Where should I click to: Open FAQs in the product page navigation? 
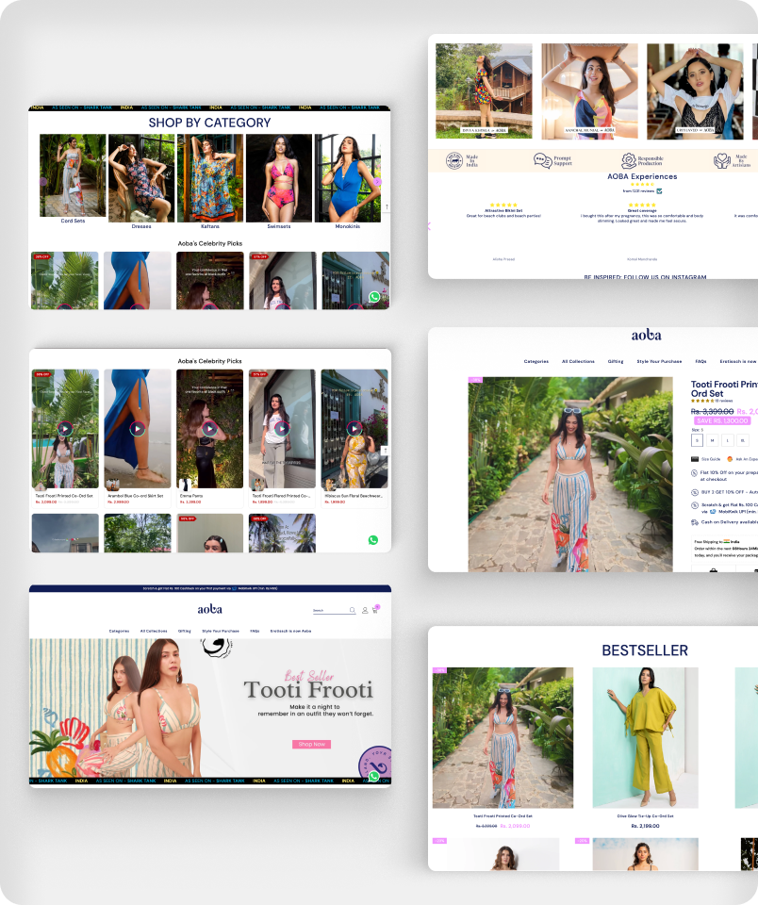pos(700,361)
